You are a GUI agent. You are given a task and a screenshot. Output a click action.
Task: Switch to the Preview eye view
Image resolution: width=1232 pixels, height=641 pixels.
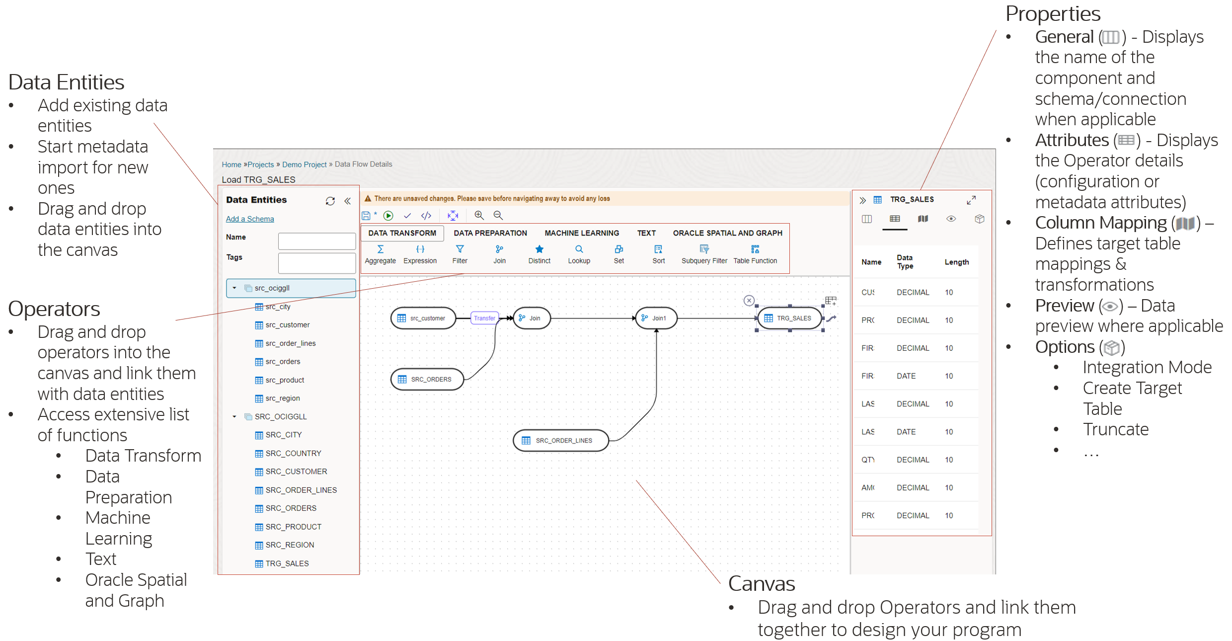pyautogui.click(x=951, y=219)
